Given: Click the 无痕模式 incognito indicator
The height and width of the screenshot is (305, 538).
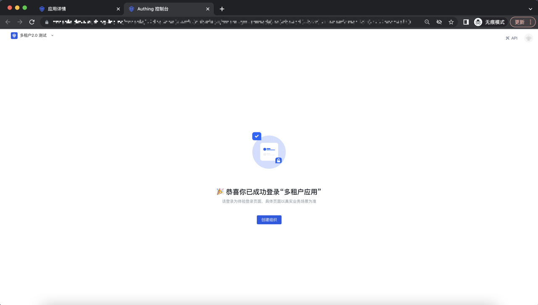Looking at the screenshot, I should (x=489, y=22).
